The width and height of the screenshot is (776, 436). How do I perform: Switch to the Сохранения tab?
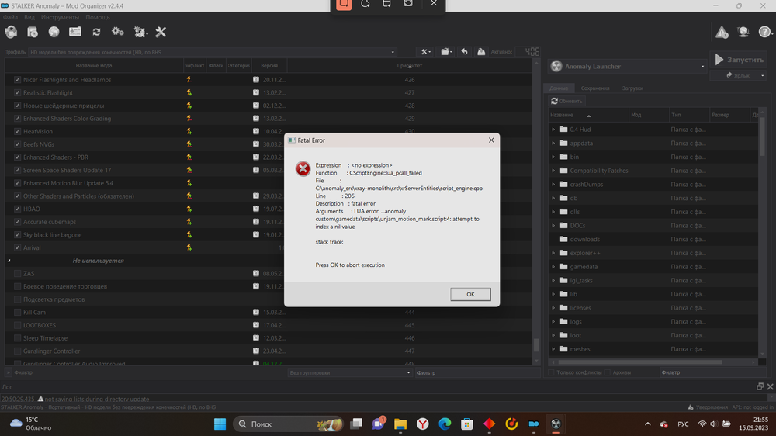594,88
